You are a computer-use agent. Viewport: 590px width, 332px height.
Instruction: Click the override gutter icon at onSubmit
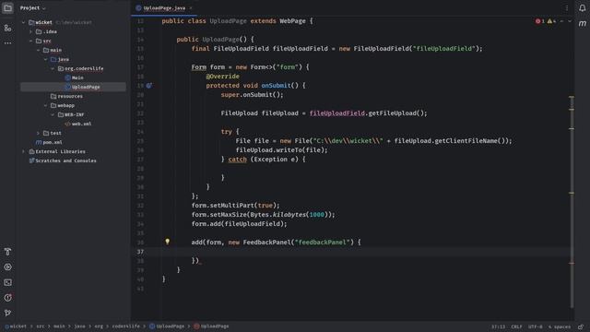149,86
